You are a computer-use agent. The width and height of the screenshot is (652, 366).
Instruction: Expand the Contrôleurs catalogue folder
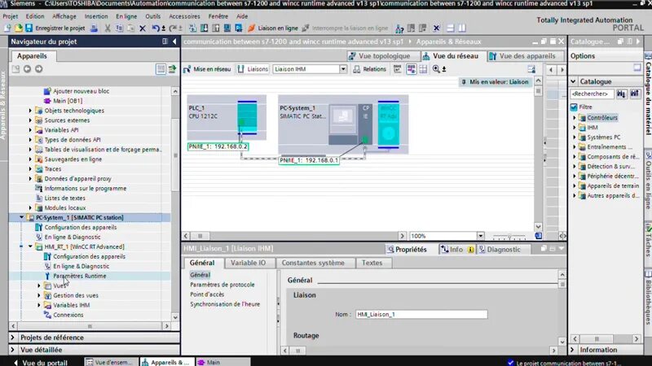tap(575, 118)
